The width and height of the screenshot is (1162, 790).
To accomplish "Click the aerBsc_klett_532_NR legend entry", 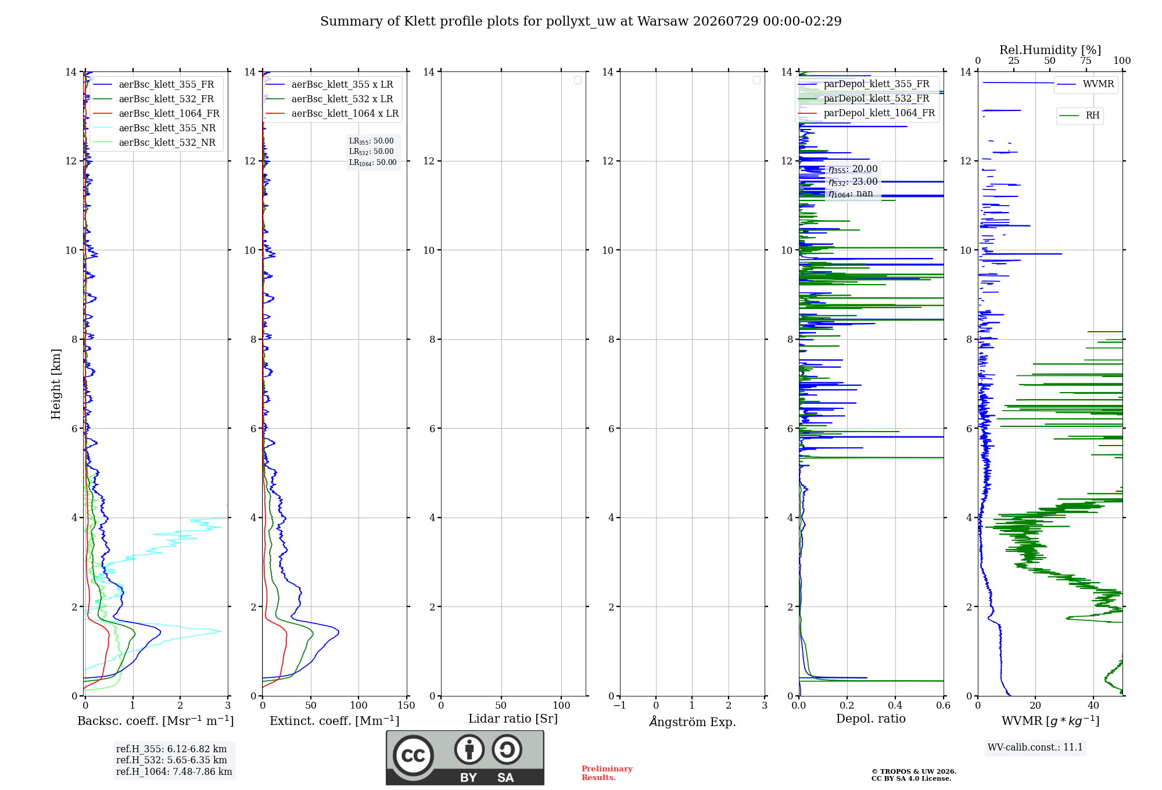I will [x=155, y=143].
